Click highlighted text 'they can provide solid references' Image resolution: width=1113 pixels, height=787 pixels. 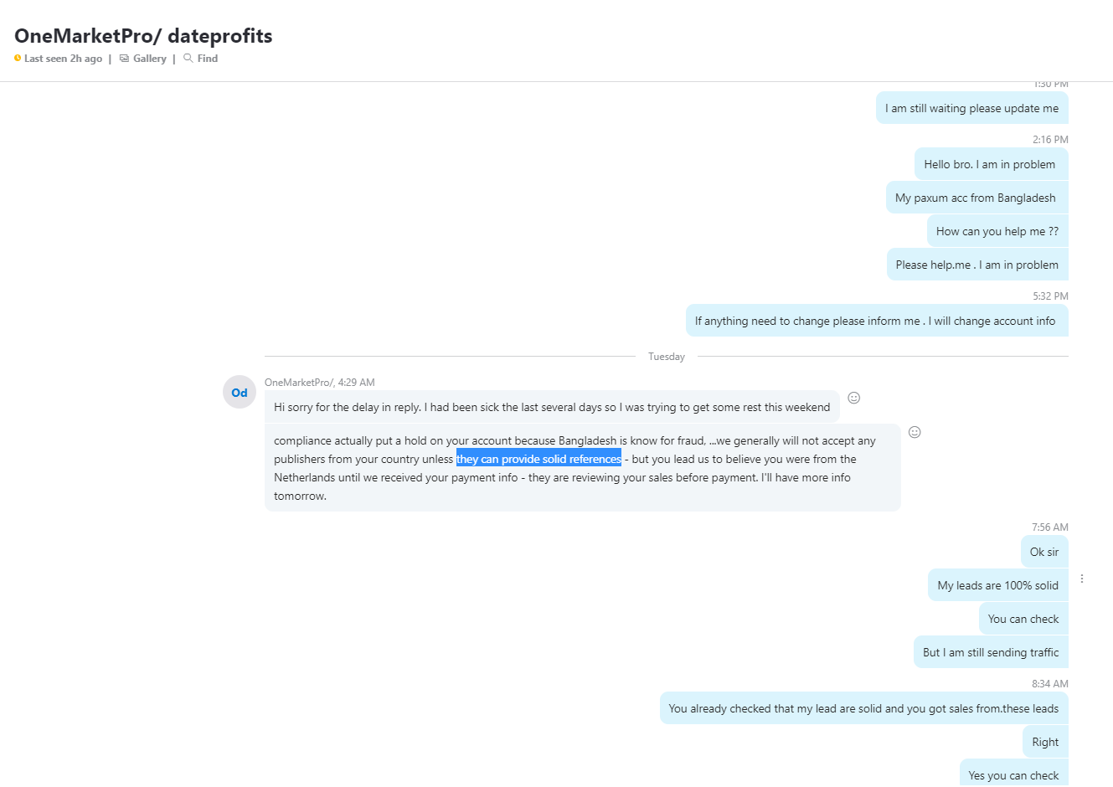538,459
